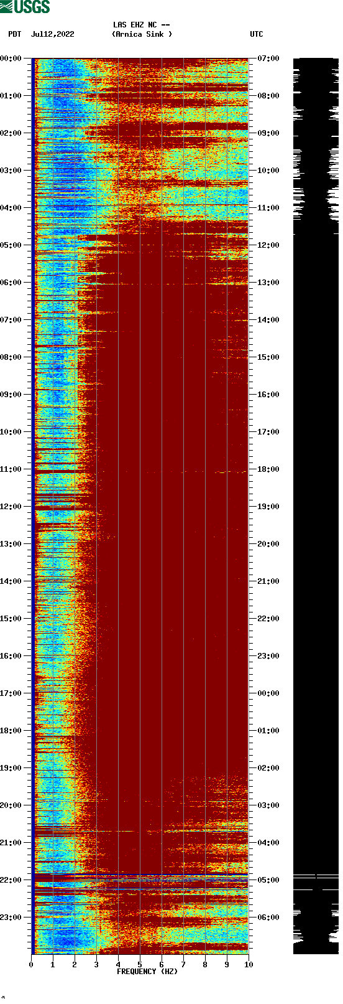Click inside the spectrogram plot area
Viewport: 343px width, 1004px height.
pyautogui.click(x=140, y=506)
